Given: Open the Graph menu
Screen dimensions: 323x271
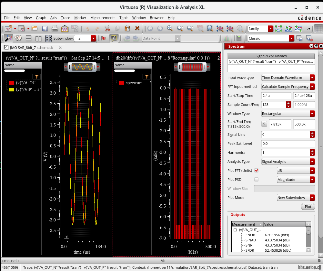Looking at the screenshot, I should [41, 18].
